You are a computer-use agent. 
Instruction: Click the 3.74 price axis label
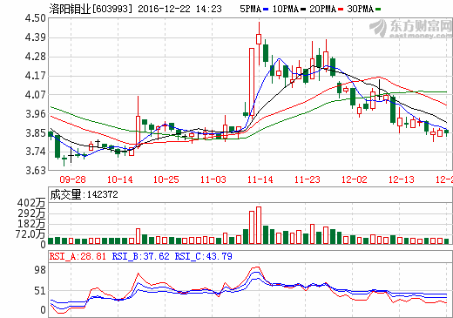(36, 152)
